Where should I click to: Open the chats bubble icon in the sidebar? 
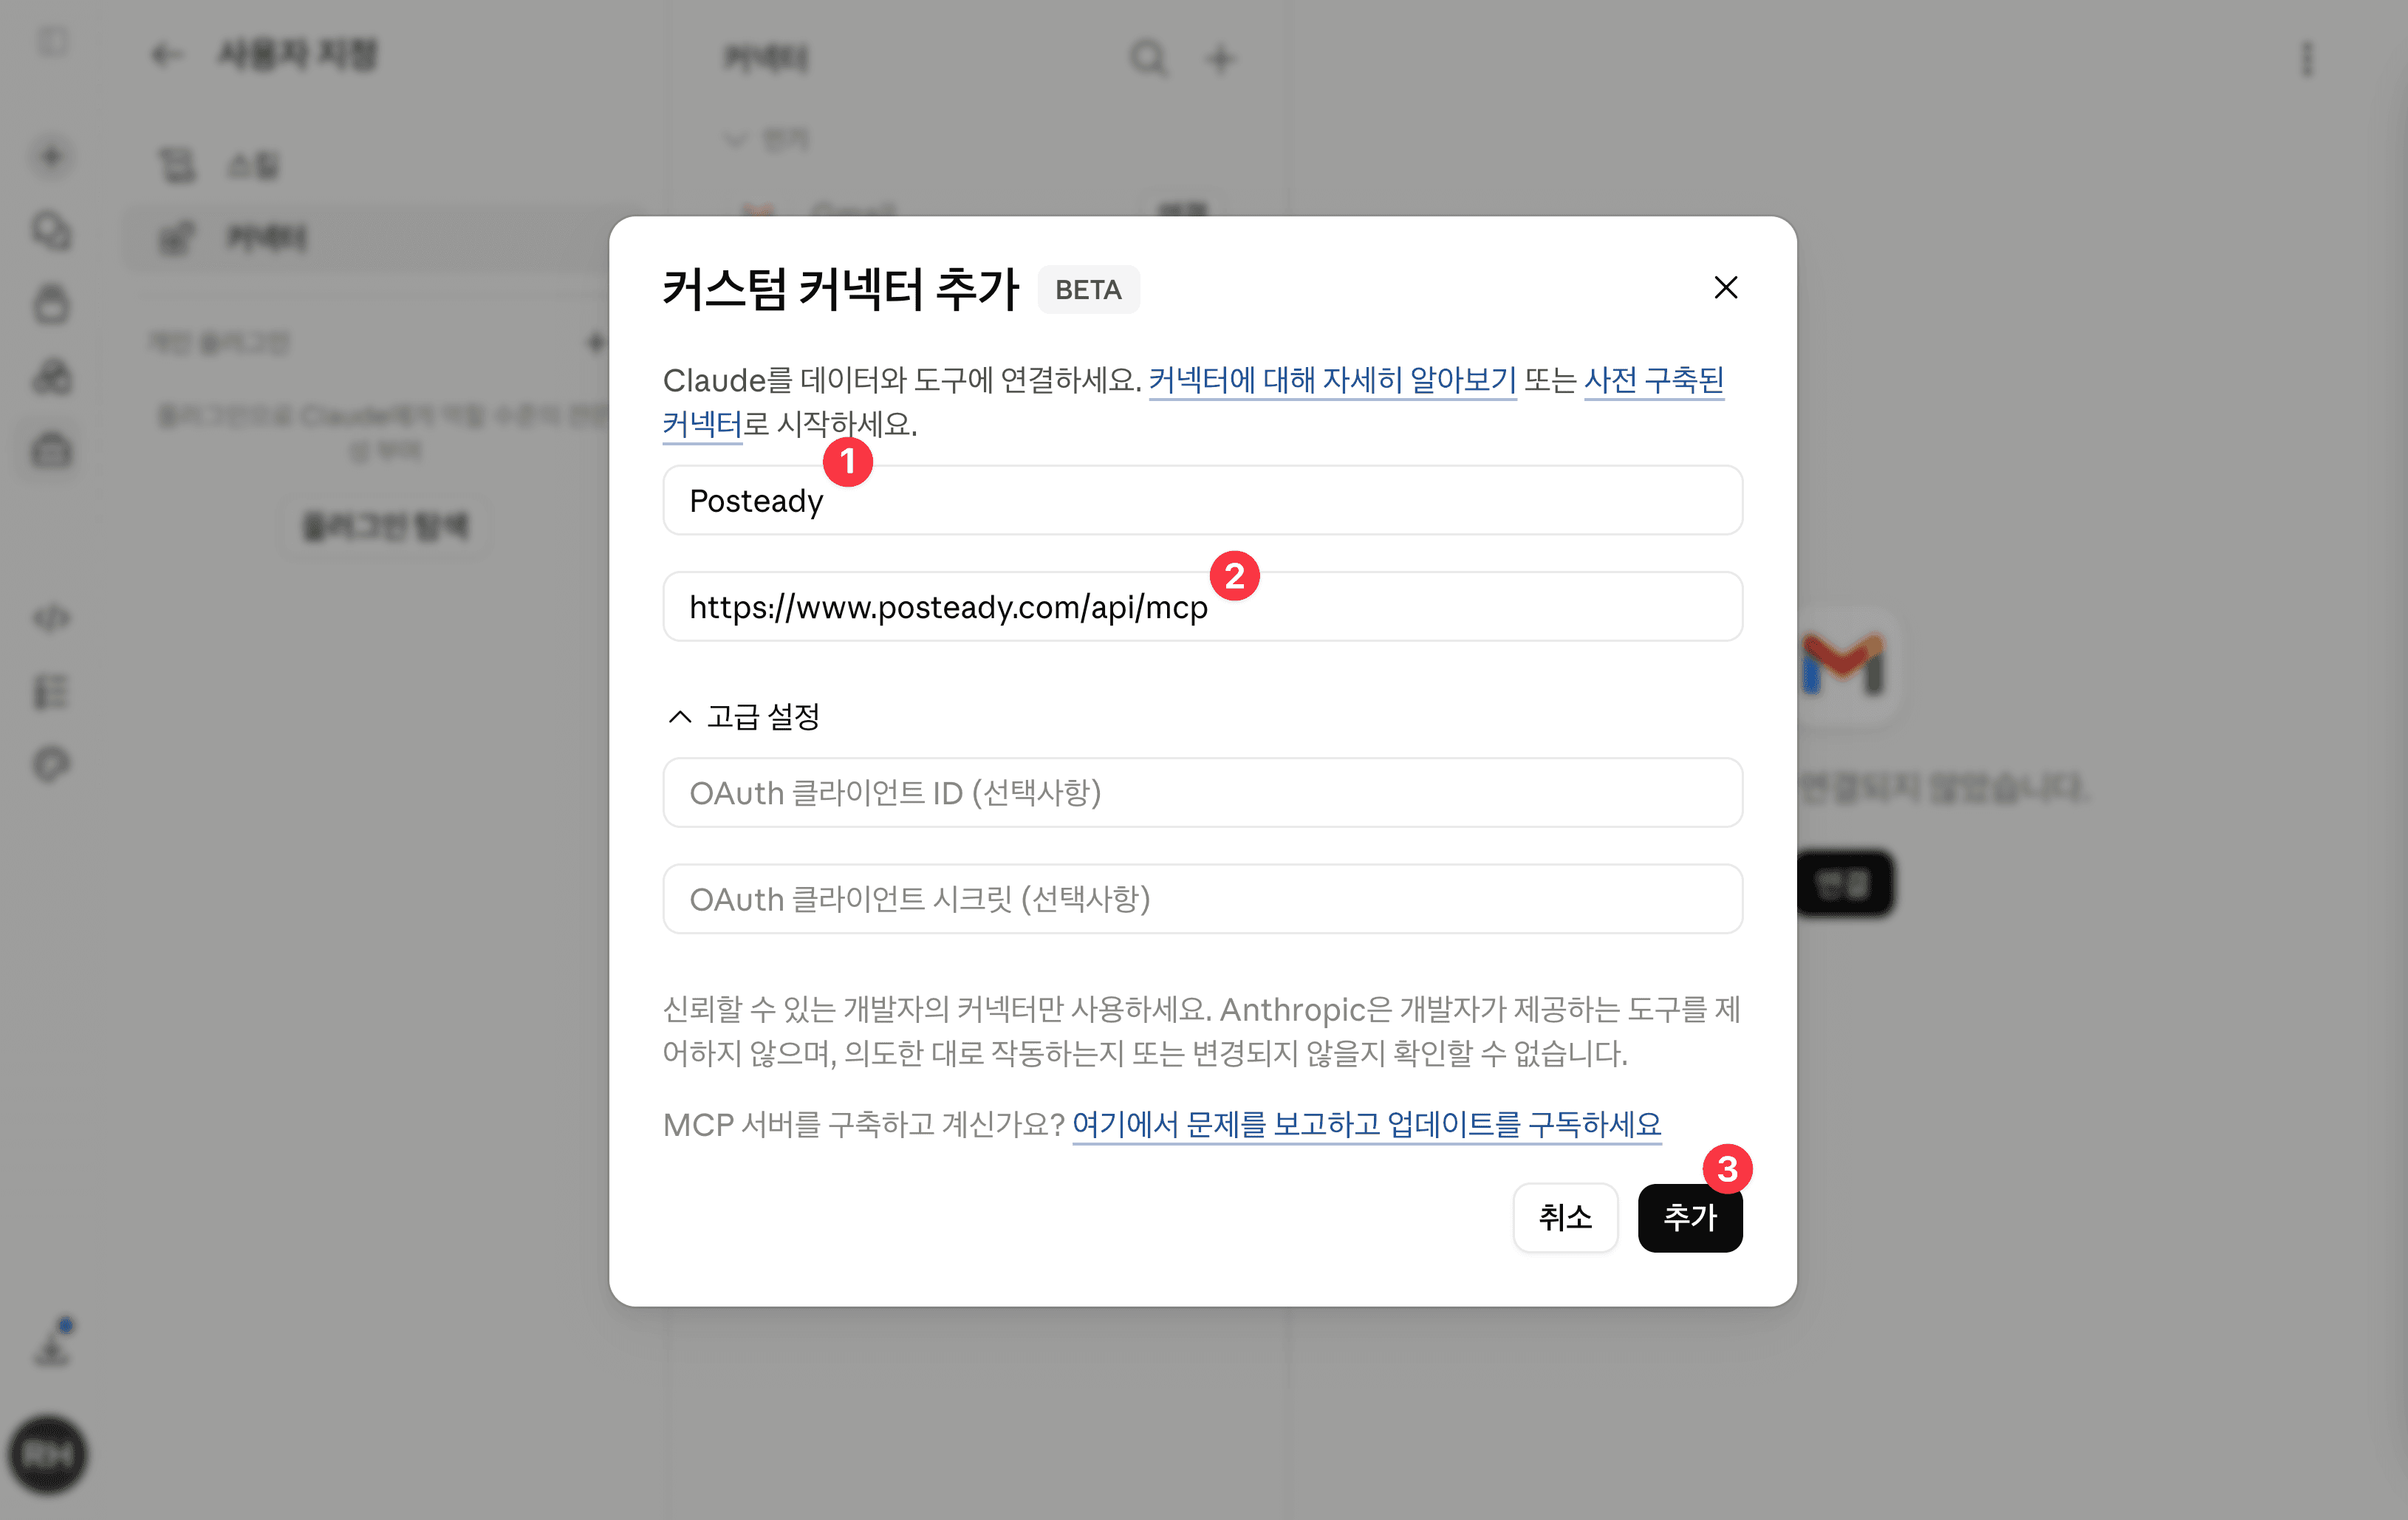coord(52,230)
